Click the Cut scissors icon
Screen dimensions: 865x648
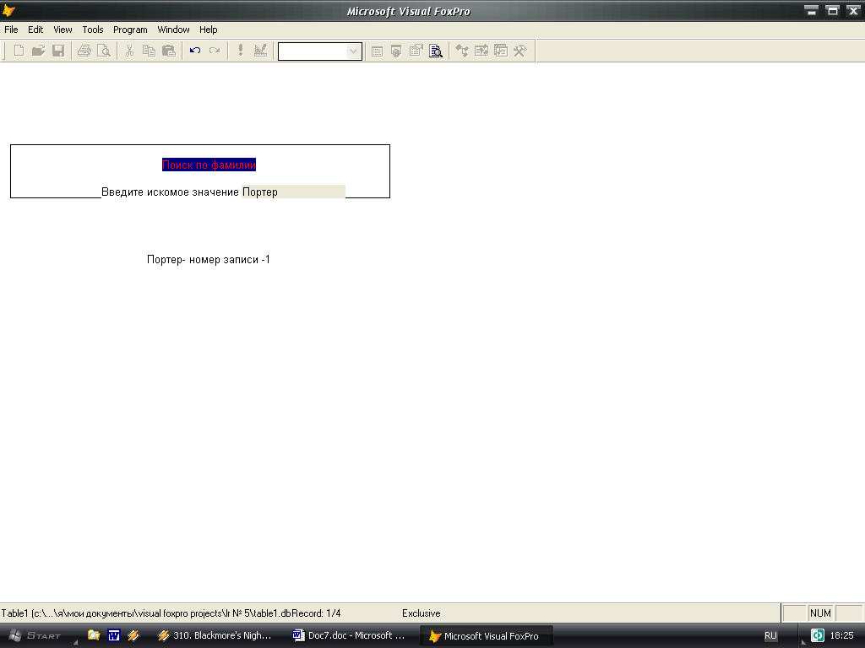[x=129, y=51]
